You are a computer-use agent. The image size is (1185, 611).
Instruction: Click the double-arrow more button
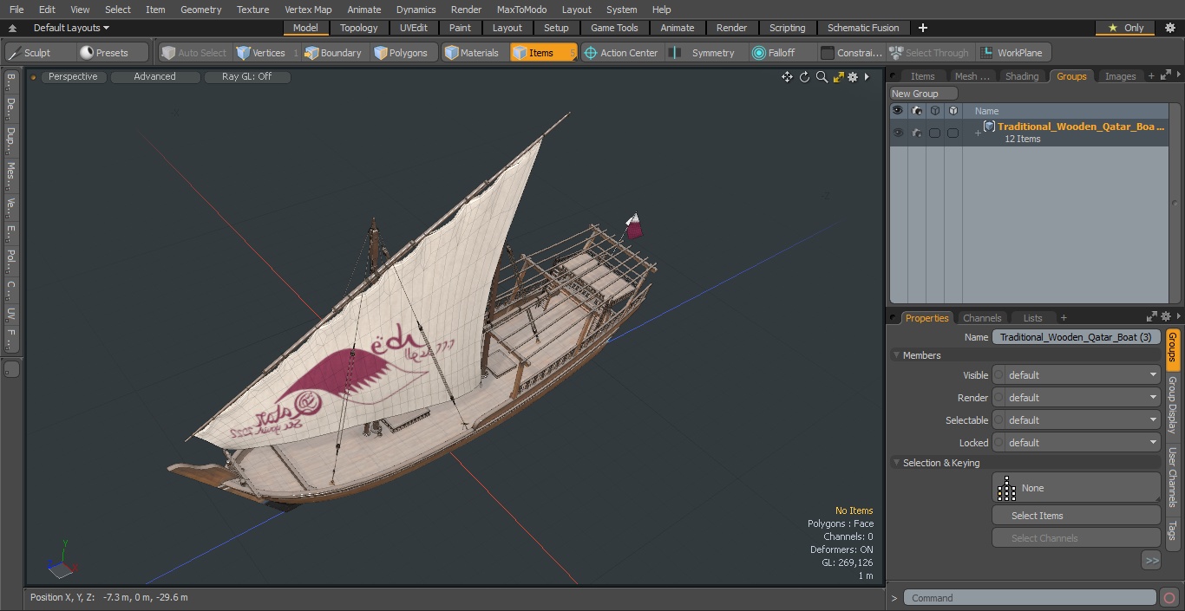[1151, 561]
